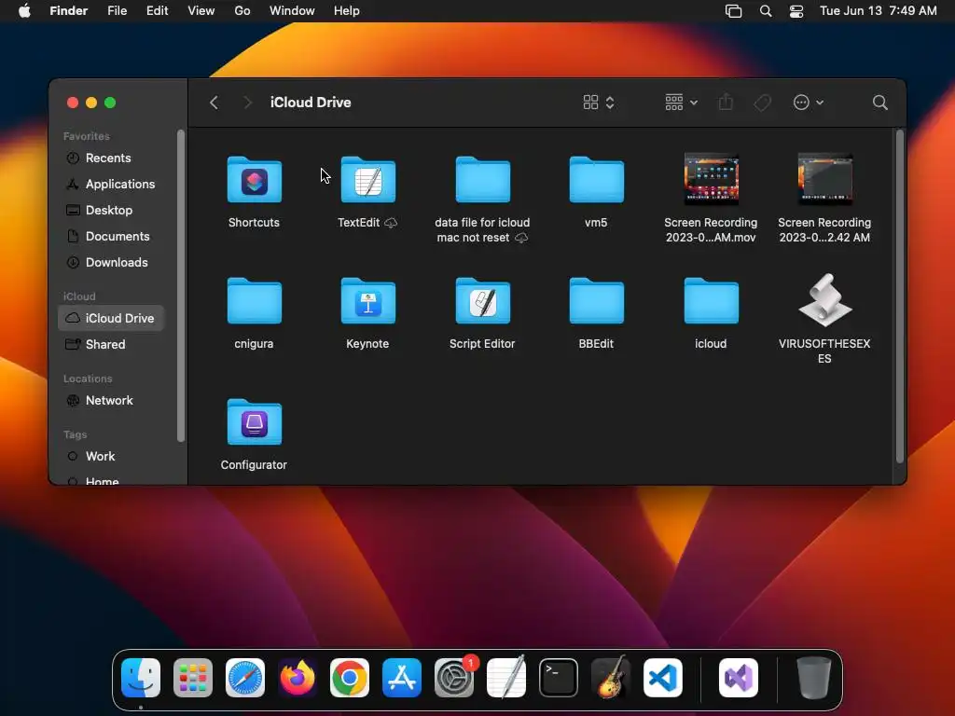This screenshot has height=716, width=955.
Task: Launch TextEdit from the Dock
Action: 506,678
